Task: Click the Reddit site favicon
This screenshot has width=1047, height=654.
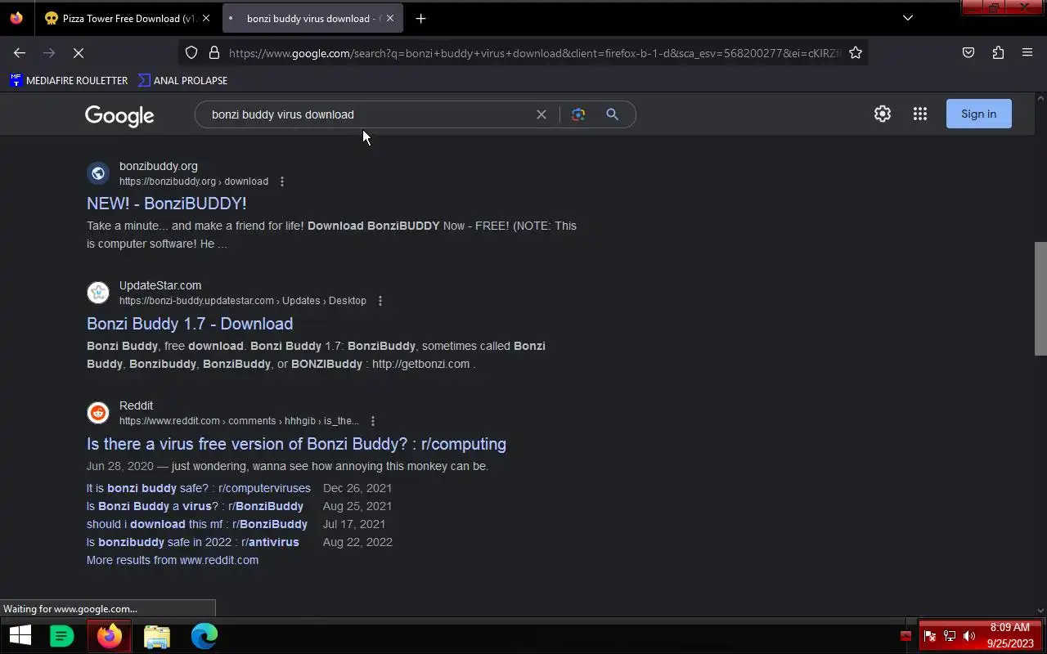Action: point(98,413)
